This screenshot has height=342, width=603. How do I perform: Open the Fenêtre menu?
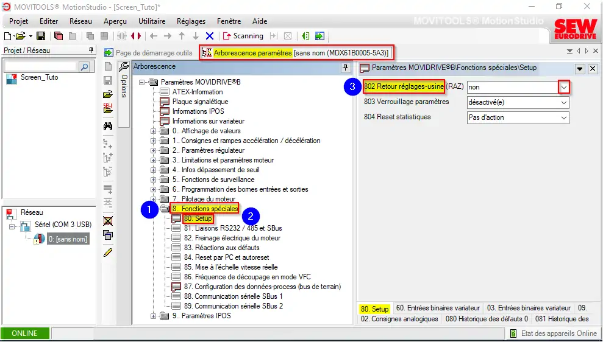click(x=229, y=21)
